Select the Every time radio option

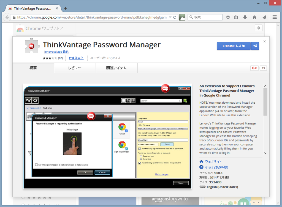(x=141, y=159)
